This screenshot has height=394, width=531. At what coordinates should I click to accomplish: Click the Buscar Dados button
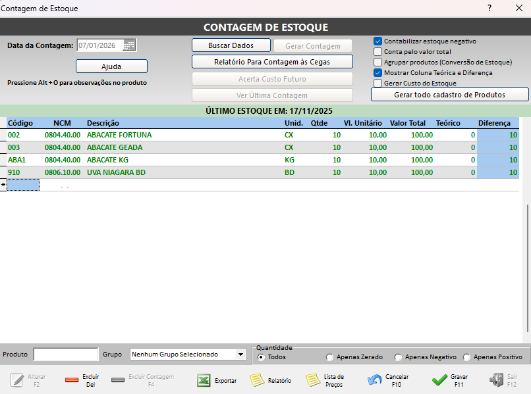pyautogui.click(x=231, y=45)
